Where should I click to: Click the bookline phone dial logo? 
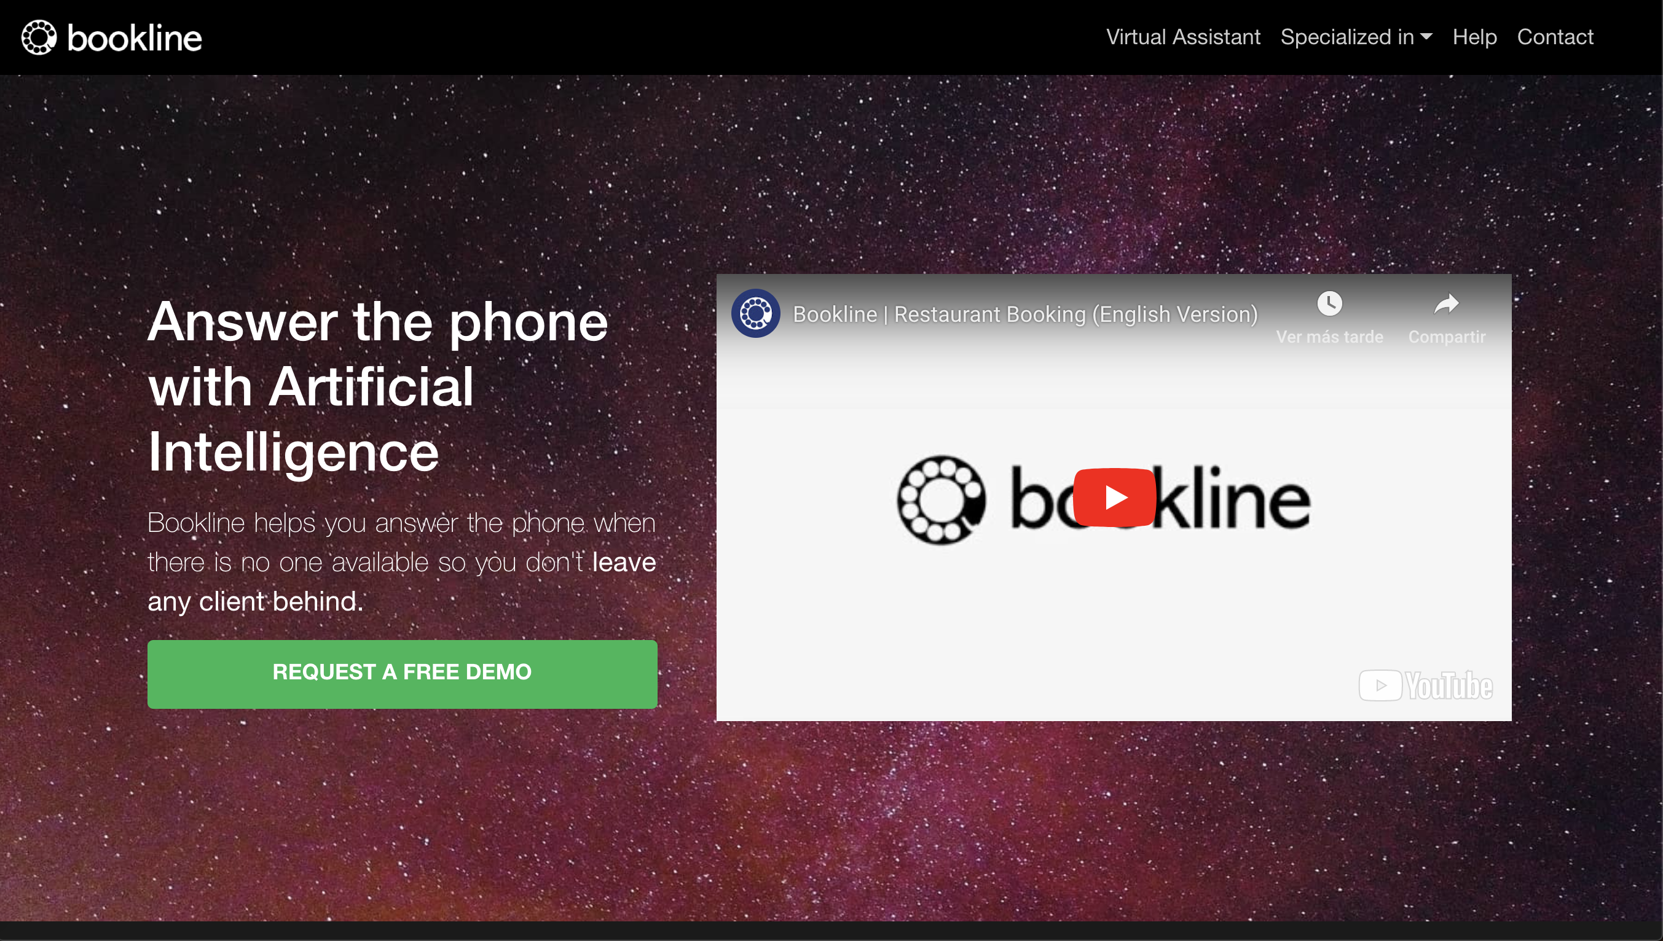(x=39, y=37)
